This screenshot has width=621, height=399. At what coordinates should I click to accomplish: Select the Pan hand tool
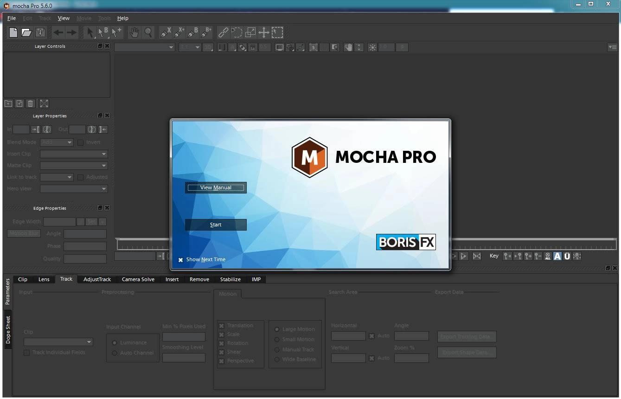coord(134,32)
